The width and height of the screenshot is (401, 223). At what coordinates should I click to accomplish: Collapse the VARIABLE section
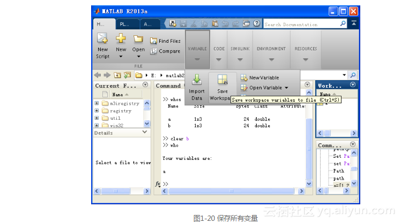[197, 59]
